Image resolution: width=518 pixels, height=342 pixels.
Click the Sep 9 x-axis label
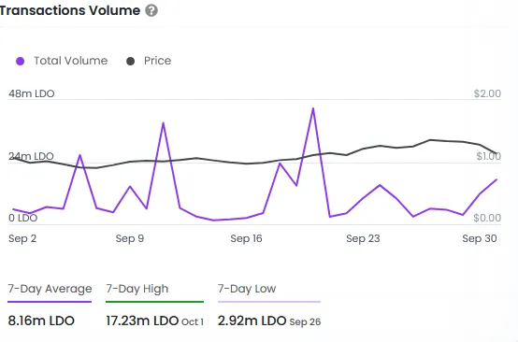130,238
